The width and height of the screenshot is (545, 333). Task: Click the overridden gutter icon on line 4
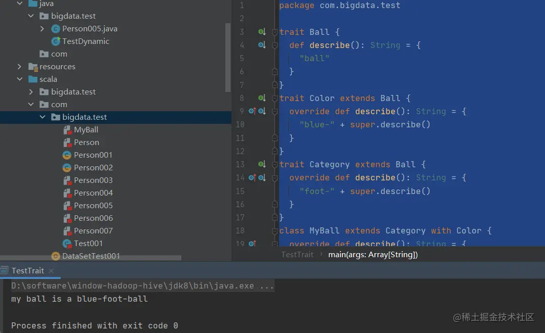pyautogui.click(x=262, y=45)
